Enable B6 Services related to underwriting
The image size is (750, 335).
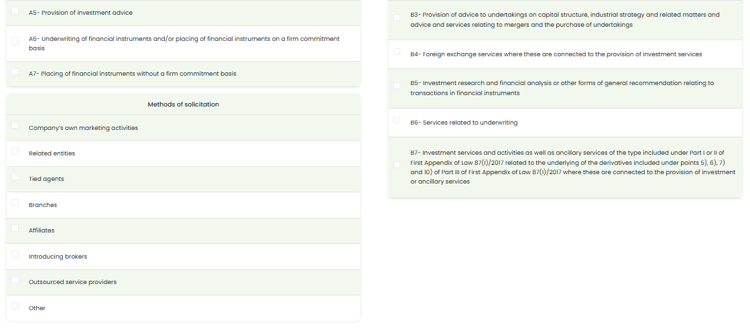397,121
